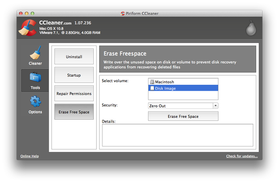This screenshot has width=279, height=183.
Task: Select the Macintosh volume
Action: [x=183, y=82]
